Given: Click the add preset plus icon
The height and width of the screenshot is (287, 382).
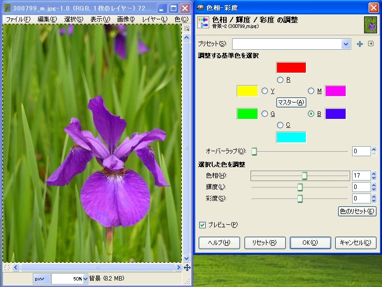Looking at the screenshot, I should pyautogui.click(x=360, y=44).
